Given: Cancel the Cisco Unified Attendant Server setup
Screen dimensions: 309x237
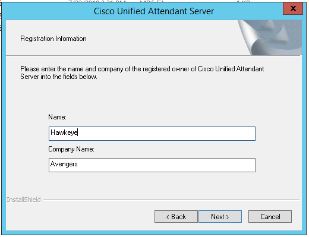Looking at the screenshot, I should tap(270, 216).
